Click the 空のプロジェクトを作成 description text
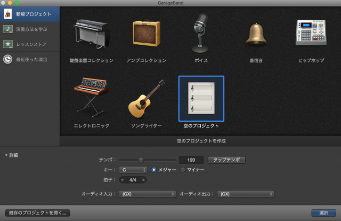This screenshot has width=341, height=221. pyautogui.click(x=201, y=141)
